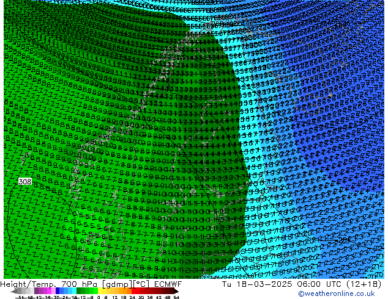Click the 308 height contour label
Image resolution: width=388 pixels, height=299 pixels.
[24, 182]
